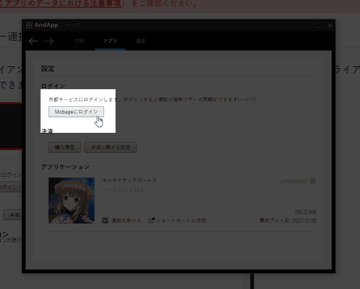Click the uninstall circle-X icon

coord(313,181)
